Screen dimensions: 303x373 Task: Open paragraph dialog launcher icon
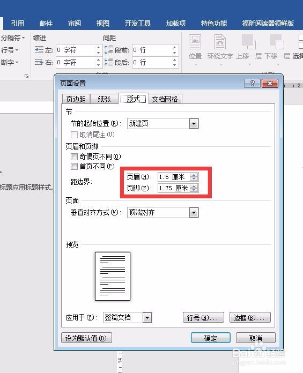(x=26, y=76)
